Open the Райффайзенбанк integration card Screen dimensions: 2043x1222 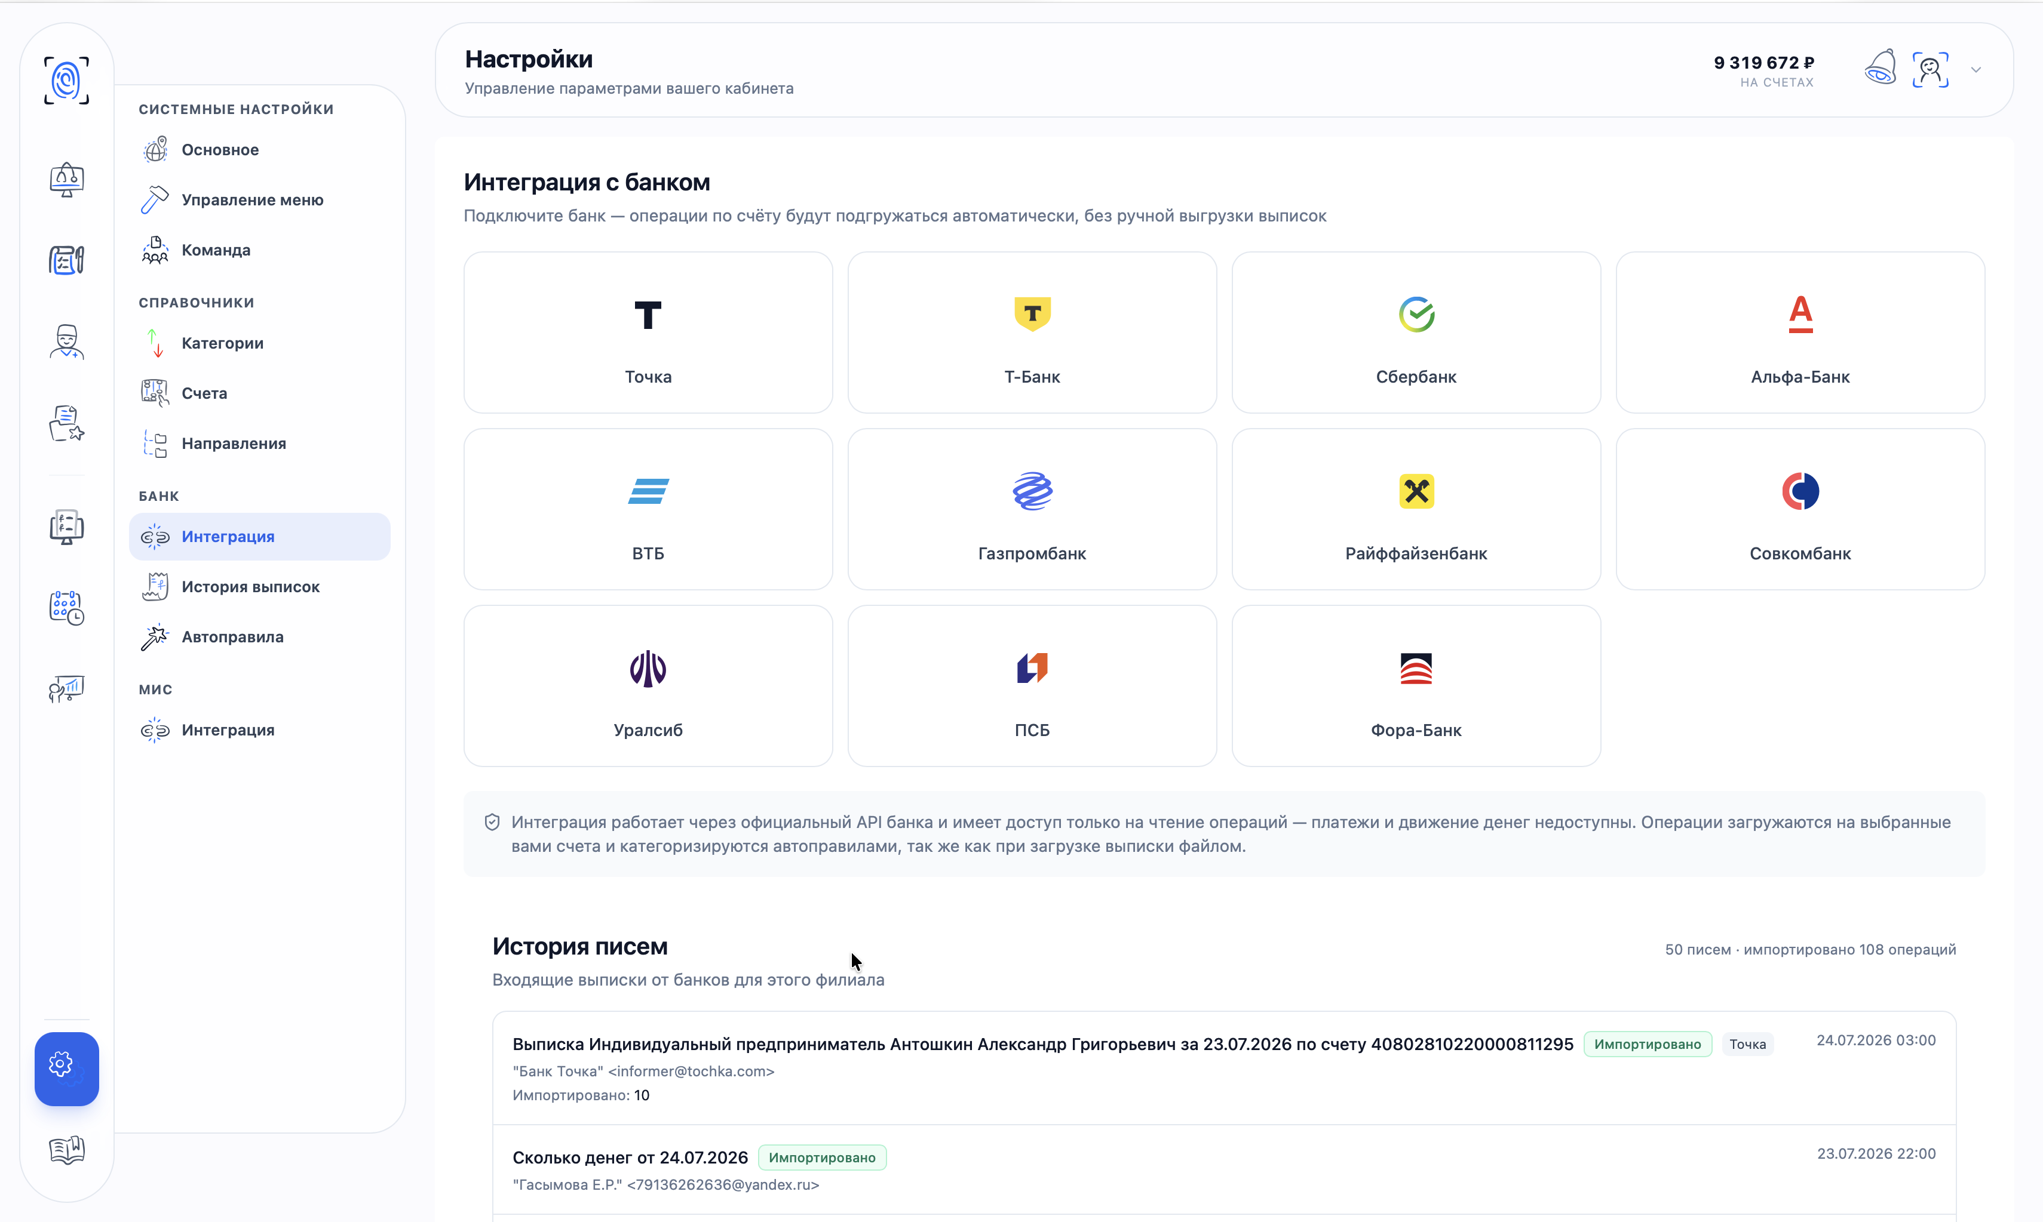click(x=1416, y=510)
